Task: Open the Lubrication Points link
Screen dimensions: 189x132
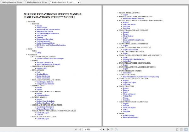Action: click(43, 95)
